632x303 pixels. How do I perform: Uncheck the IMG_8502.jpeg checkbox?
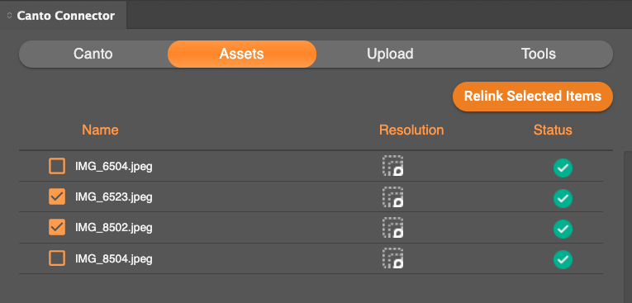pyautogui.click(x=57, y=227)
